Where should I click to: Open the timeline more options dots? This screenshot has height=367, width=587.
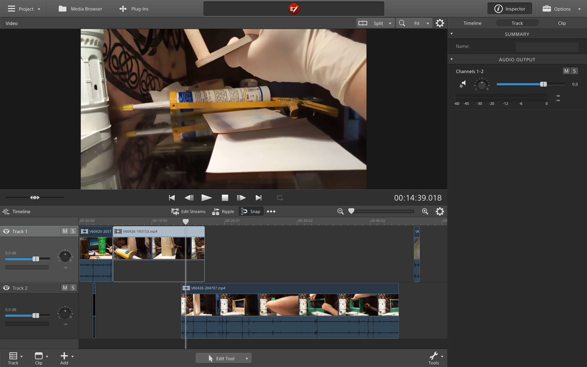click(x=271, y=211)
